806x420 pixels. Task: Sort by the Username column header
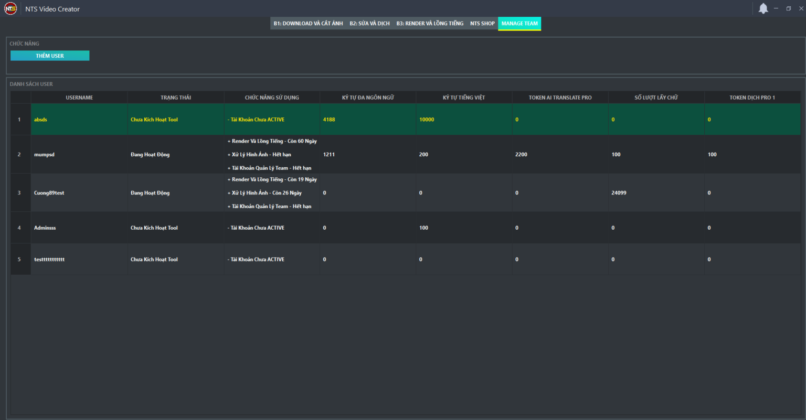pos(79,98)
